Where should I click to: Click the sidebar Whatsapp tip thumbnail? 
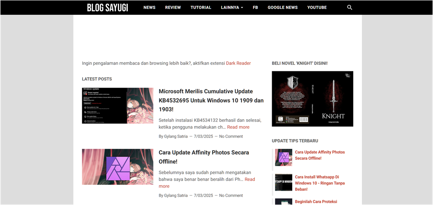pyautogui.click(x=283, y=182)
